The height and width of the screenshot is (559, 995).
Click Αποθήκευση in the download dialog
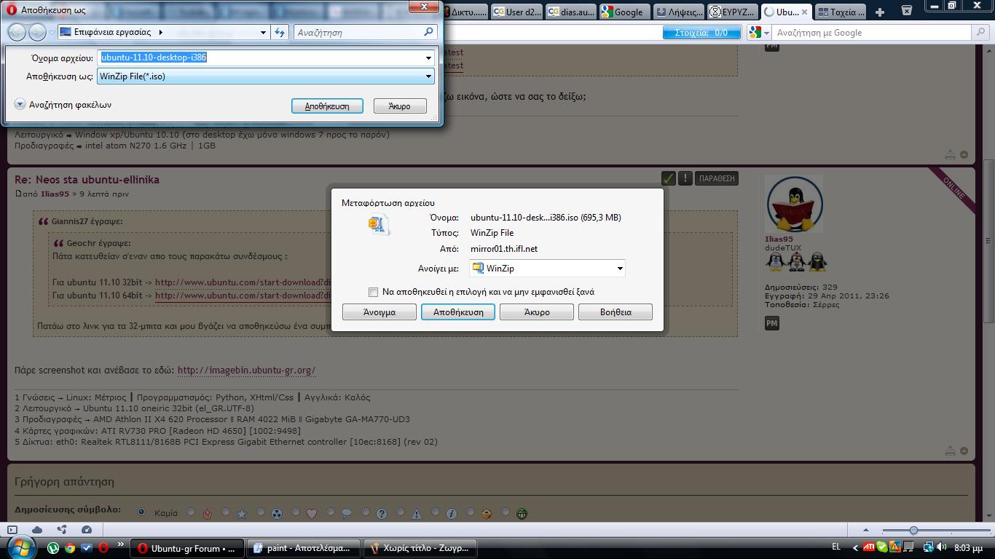[x=458, y=312]
